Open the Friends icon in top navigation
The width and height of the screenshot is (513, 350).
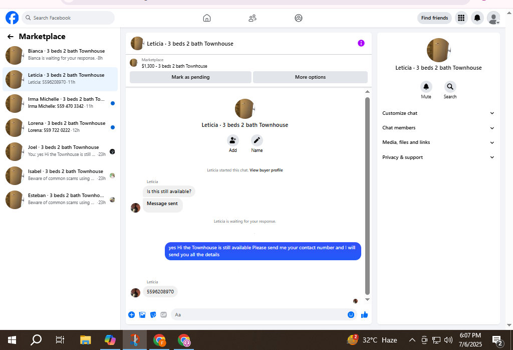click(x=252, y=18)
